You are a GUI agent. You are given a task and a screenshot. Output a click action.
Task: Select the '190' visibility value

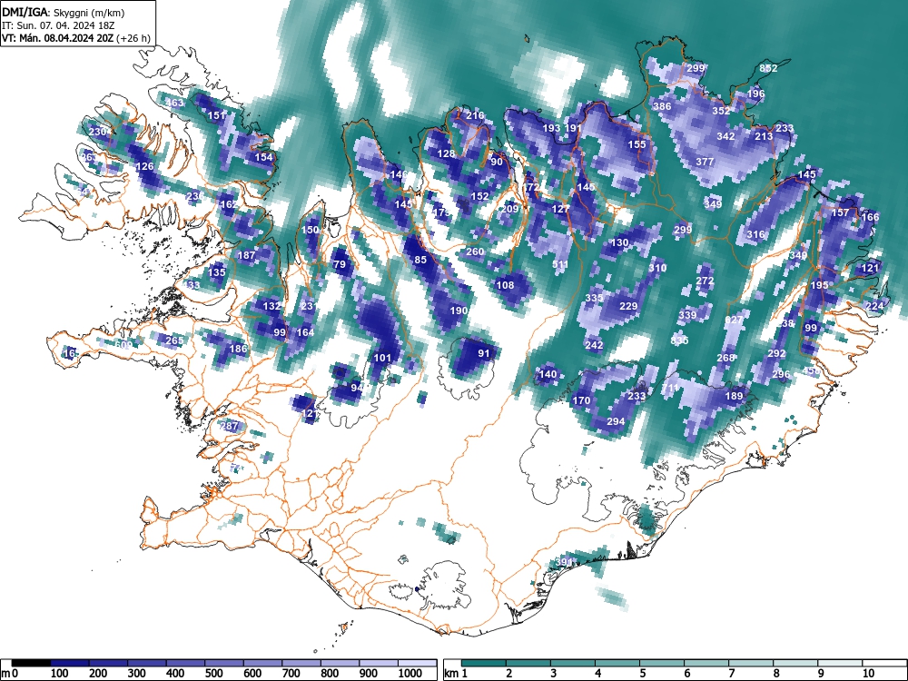pyautogui.click(x=459, y=311)
